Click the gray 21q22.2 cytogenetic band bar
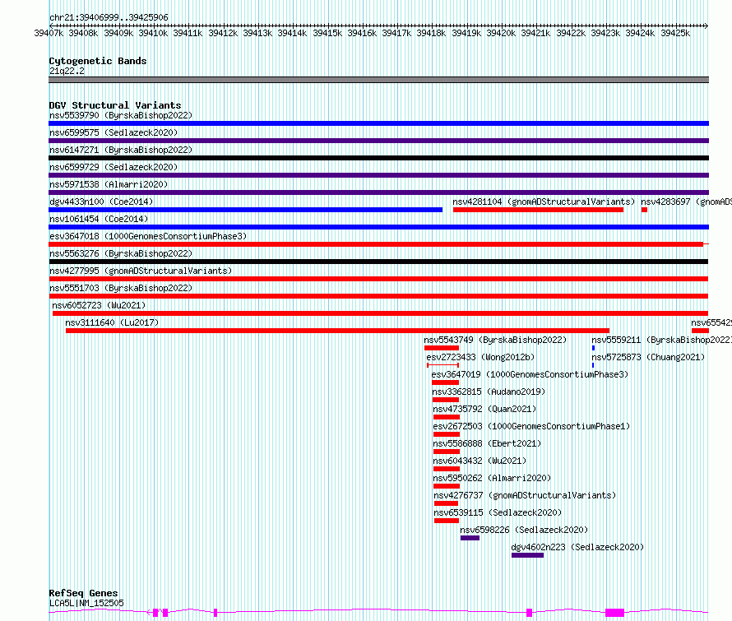This screenshot has width=732, height=621. pos(378,80)
